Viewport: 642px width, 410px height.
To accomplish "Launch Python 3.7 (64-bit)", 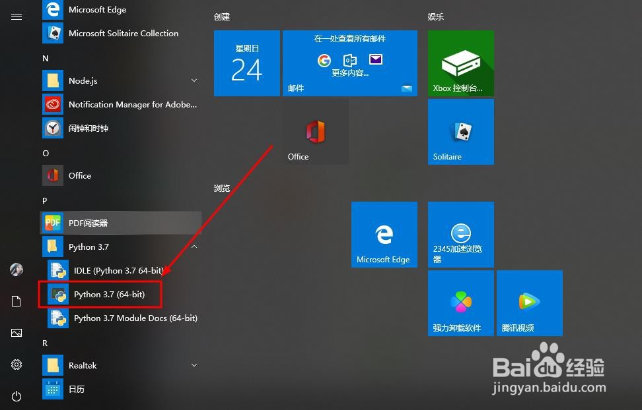I will pyautogui.click(x=122, y=294).
